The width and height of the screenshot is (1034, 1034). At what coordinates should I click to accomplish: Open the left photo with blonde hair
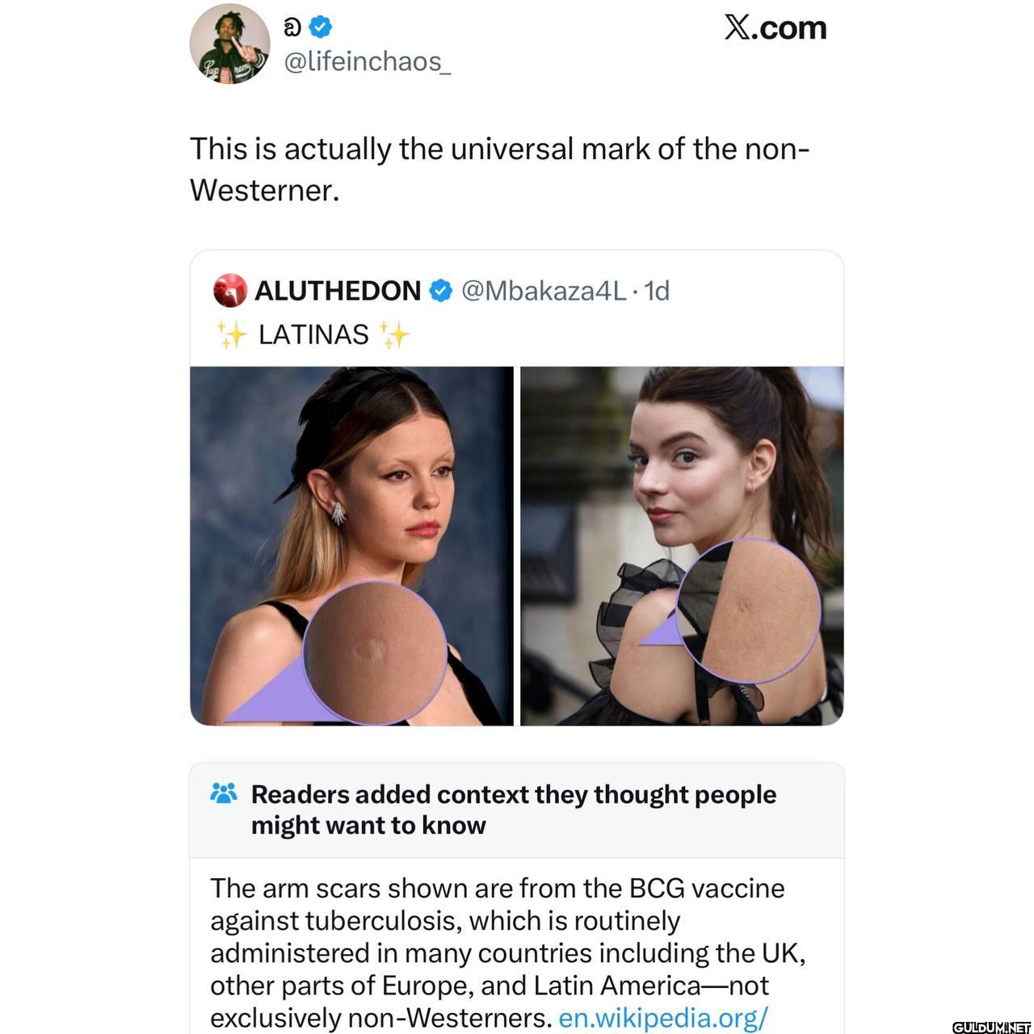point(351,546)
